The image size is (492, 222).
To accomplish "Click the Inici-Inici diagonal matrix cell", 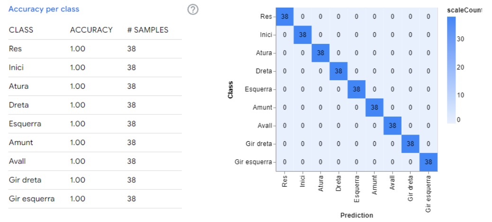I will click(303, 34).
